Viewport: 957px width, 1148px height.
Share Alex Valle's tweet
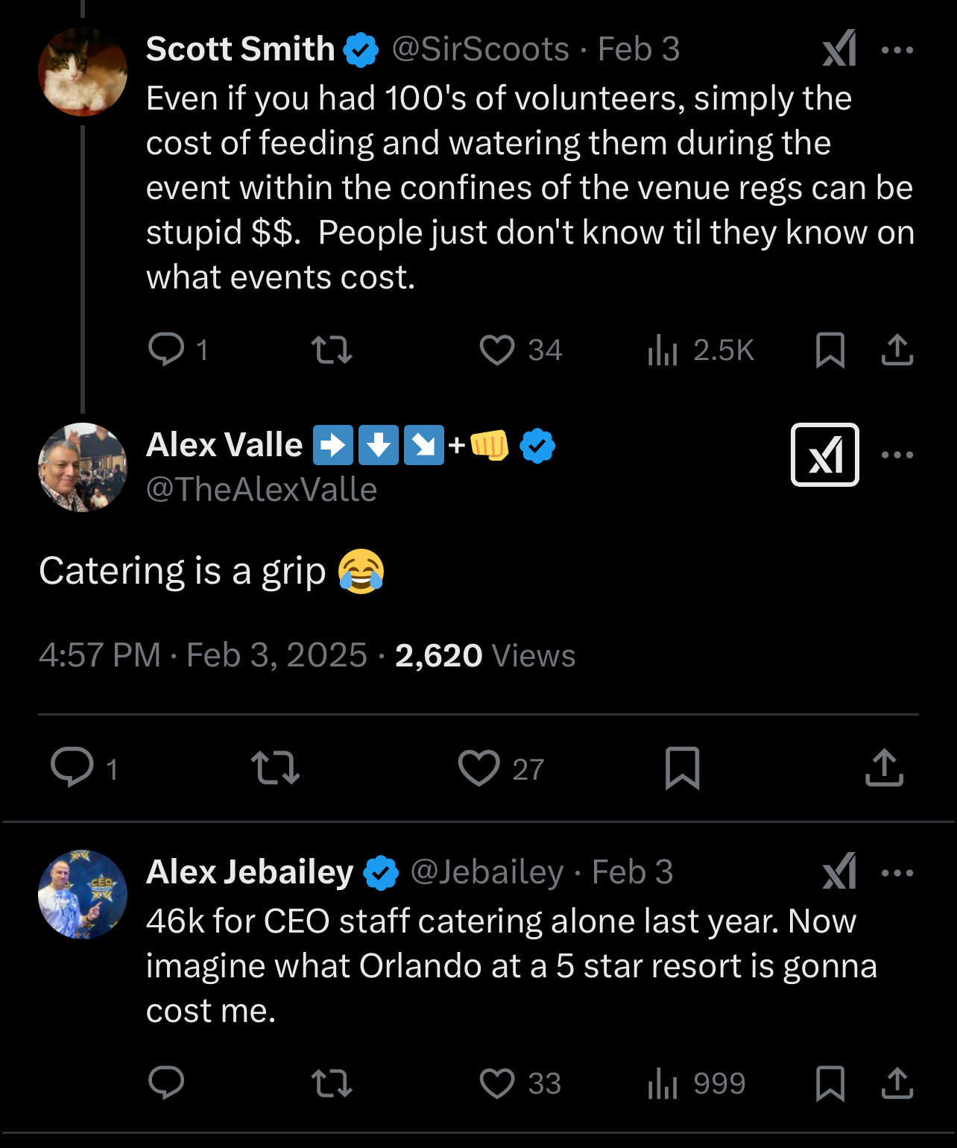[x=884, y=768]
